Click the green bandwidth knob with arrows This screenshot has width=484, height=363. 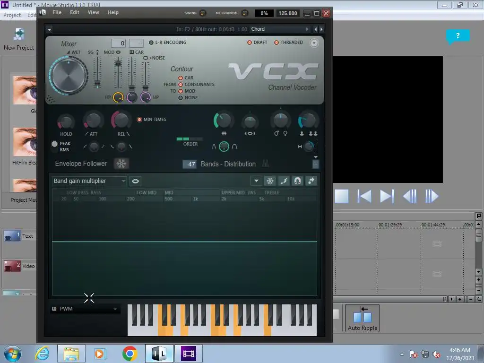(x=223, y=121)
